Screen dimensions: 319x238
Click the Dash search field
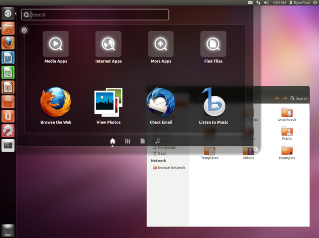95,15
